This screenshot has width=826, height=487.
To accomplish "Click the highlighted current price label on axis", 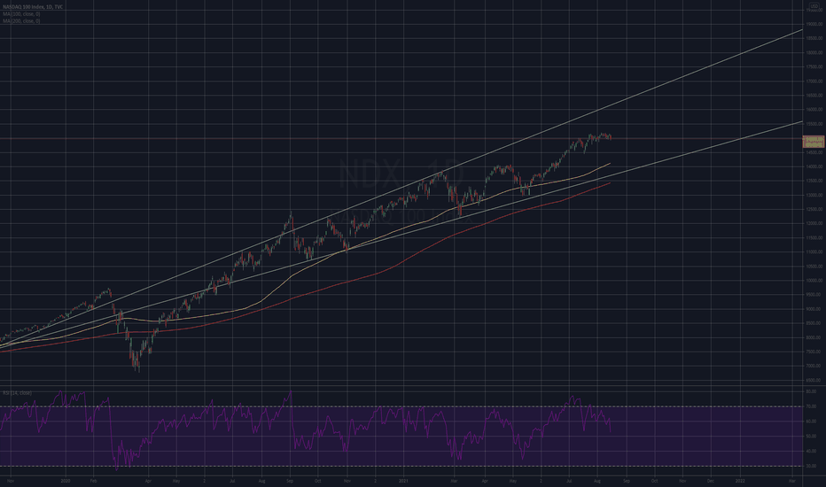I will click(814, 141).
